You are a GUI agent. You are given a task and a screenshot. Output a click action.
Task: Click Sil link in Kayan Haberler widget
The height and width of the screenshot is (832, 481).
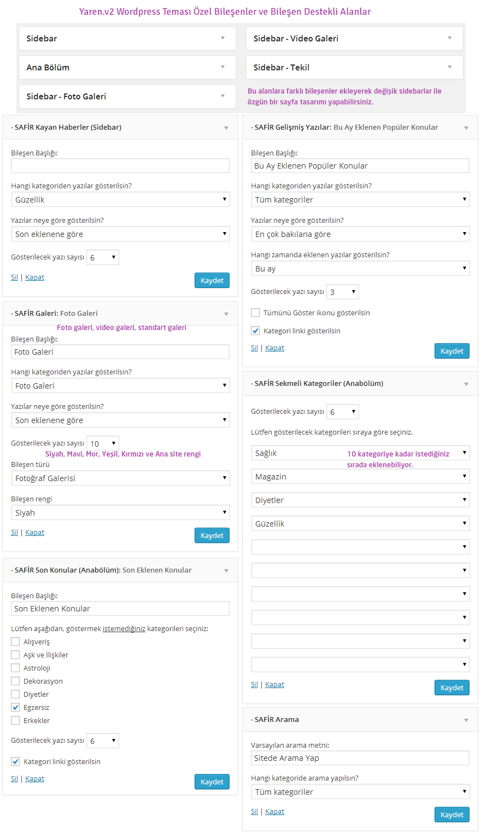(14, 277)
